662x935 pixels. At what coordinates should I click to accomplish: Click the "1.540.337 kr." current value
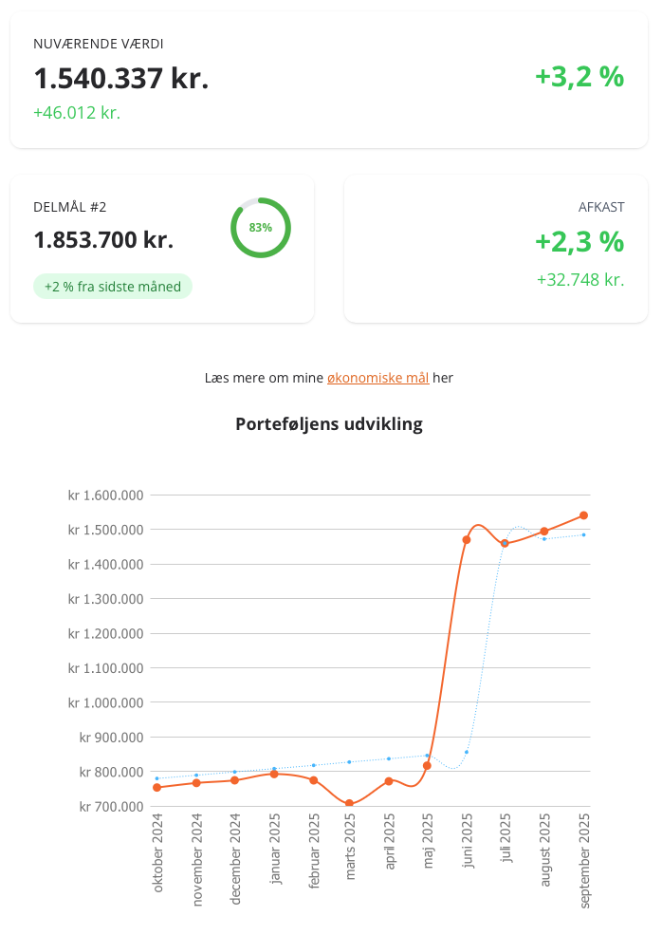click(120, 78)
